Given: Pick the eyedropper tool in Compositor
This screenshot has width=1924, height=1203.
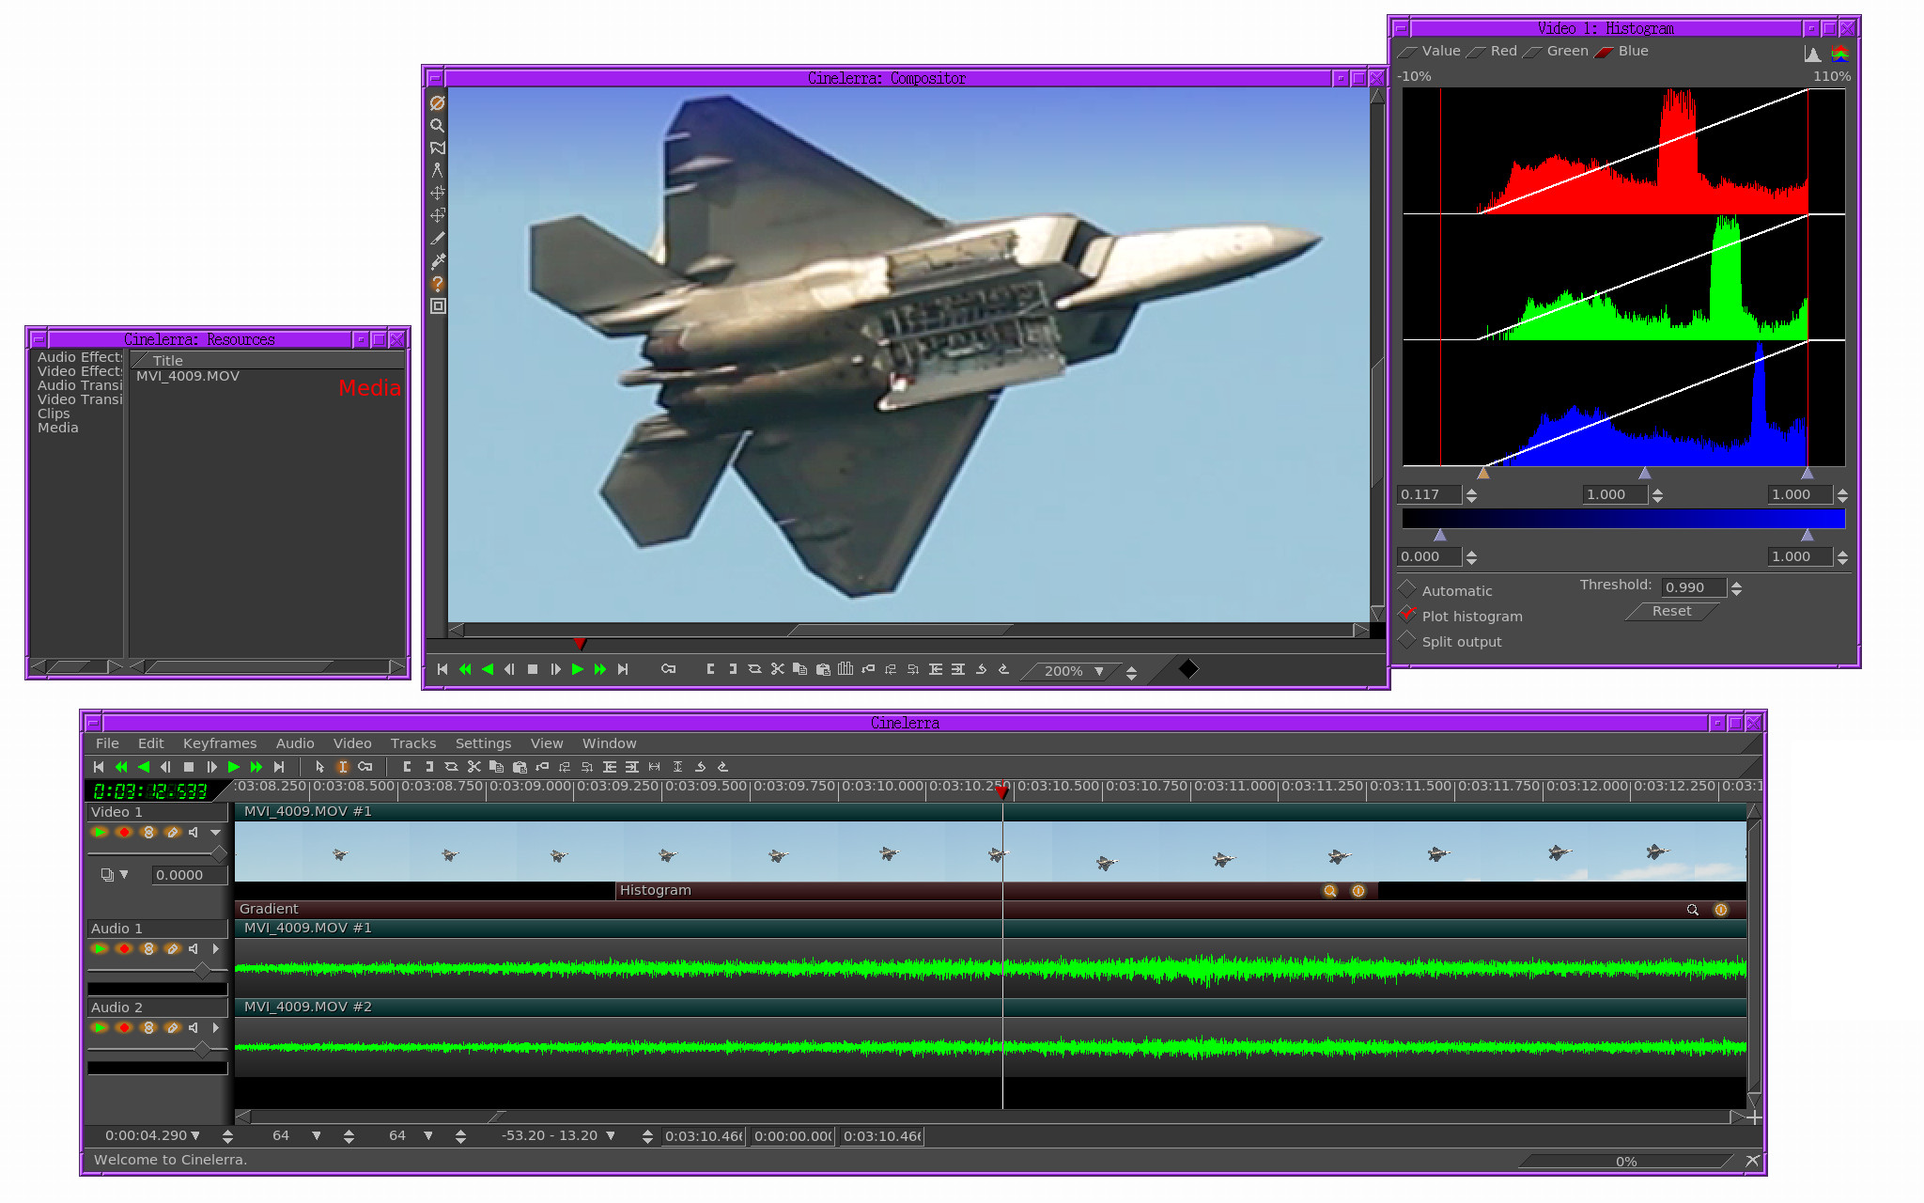Looking at the screenshot, I should coord(437,261).
